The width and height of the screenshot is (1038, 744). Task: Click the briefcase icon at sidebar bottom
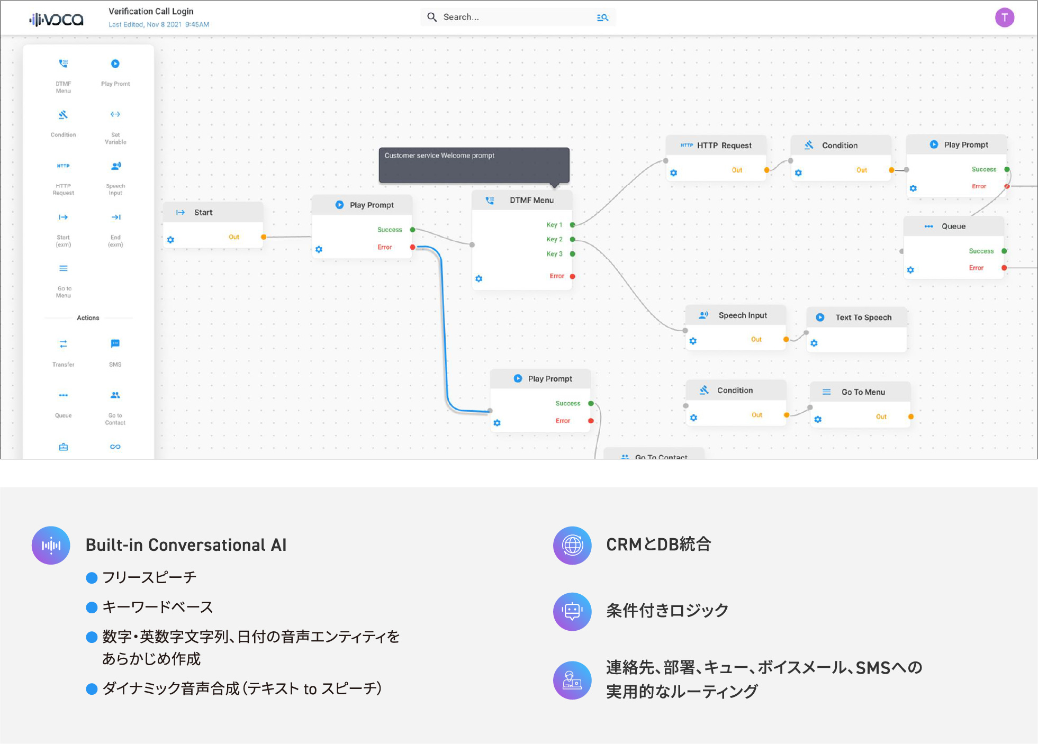63,447
